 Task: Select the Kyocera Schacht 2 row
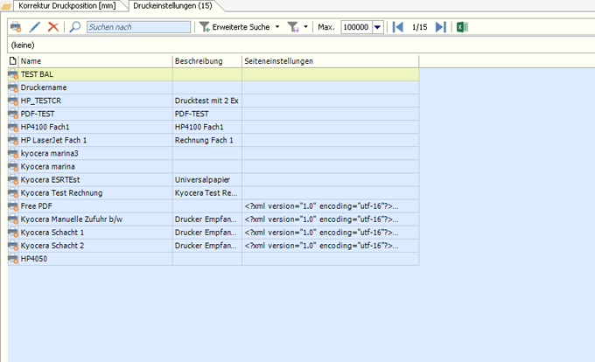coord(213,246)
